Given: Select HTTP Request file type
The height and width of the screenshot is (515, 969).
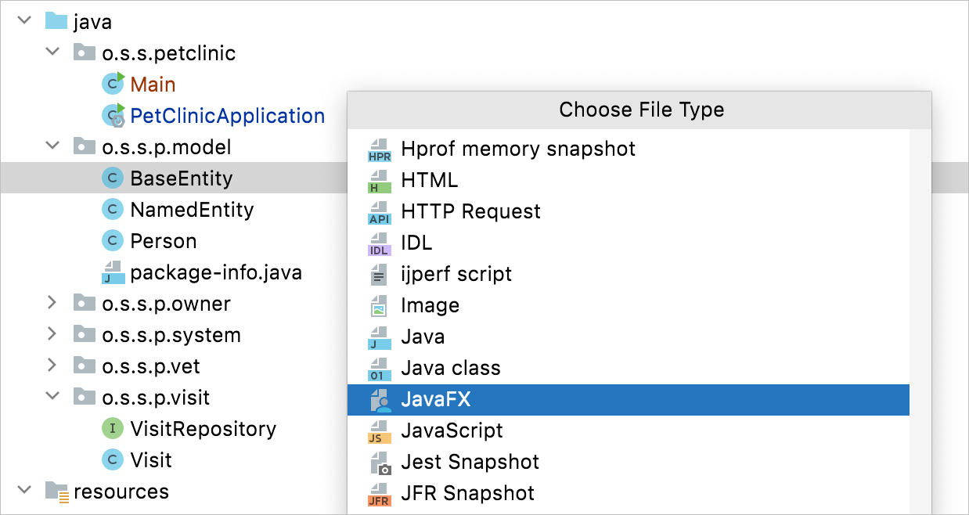Looking at the screenshot, I should [629, 211].
